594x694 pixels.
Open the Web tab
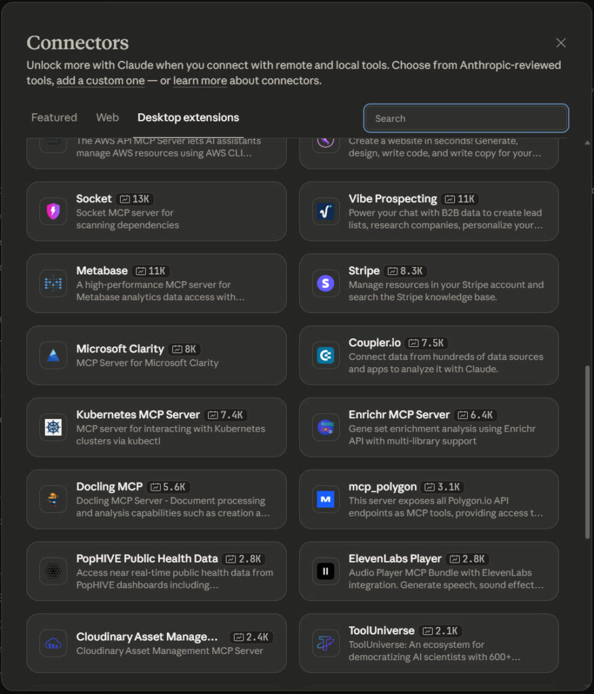click(107, 117)
